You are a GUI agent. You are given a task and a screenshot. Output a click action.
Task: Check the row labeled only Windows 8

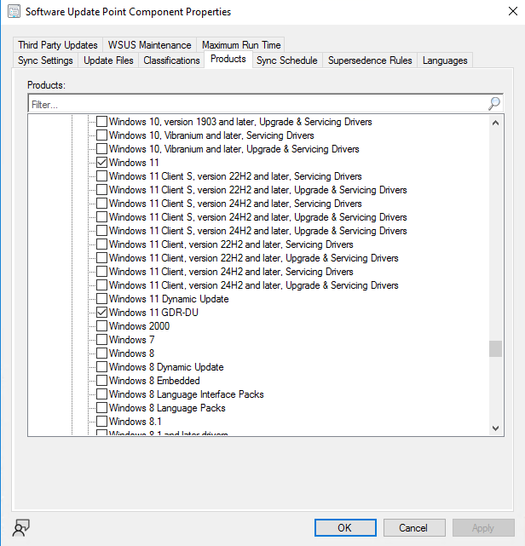[x=101, y=353]
